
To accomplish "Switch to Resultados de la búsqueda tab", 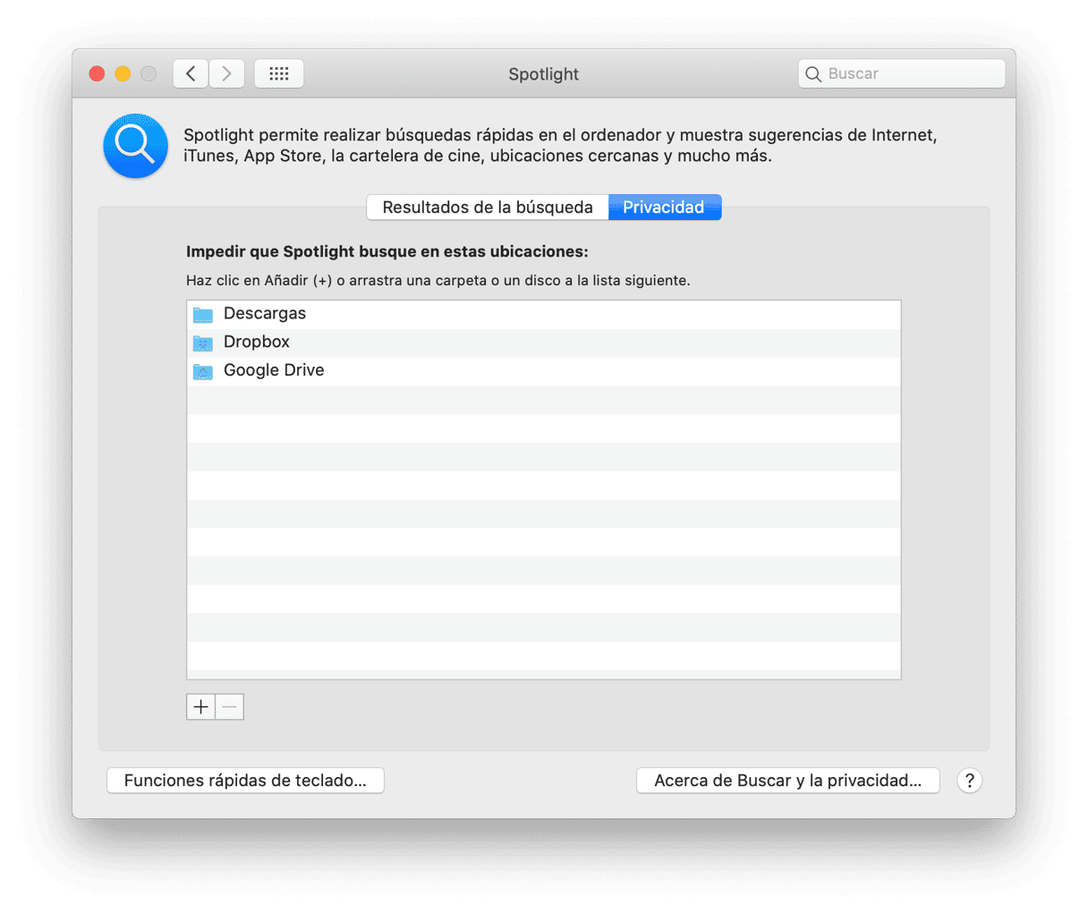I will coord(488,207).
